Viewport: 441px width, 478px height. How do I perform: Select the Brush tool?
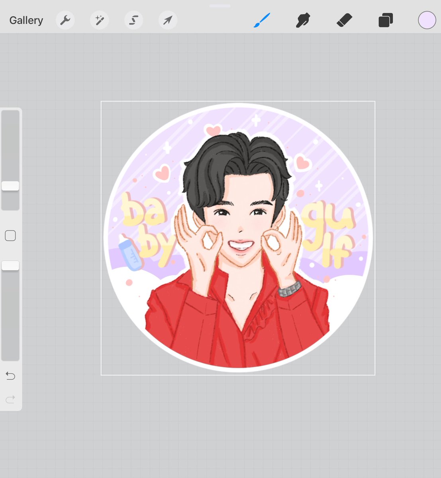[x=262, y=20]
